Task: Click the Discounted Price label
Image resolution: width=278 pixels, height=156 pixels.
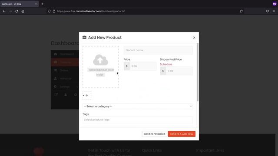Action: coord(171,59)
